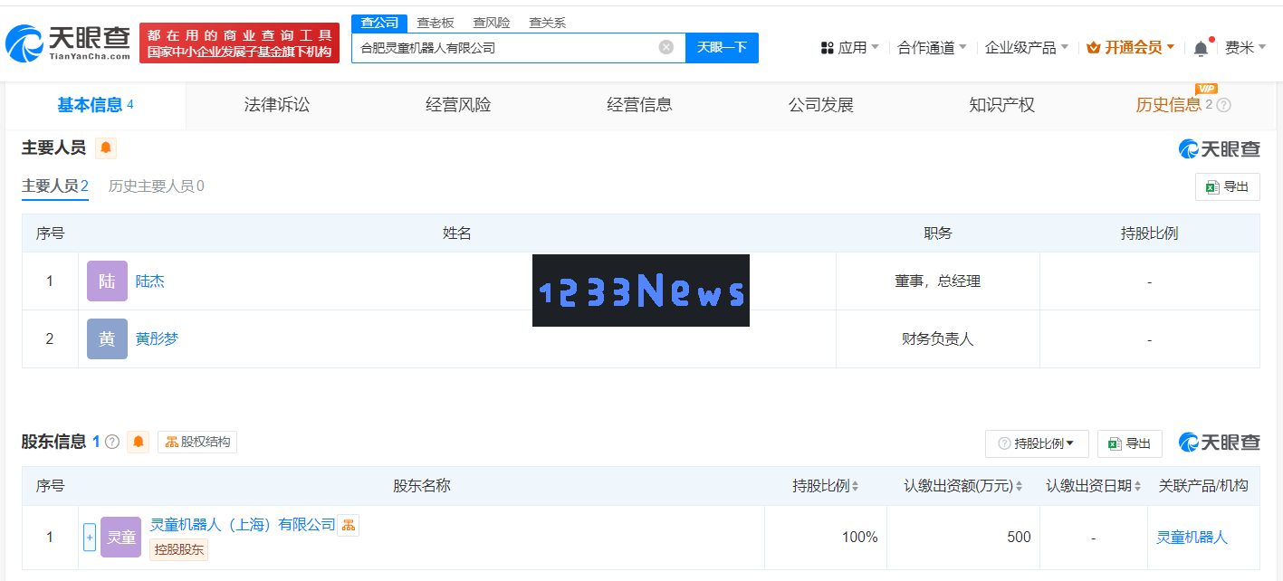Open the 持股比例 filter dropdown
1283x581 pixels.
tap(1037, 443)
